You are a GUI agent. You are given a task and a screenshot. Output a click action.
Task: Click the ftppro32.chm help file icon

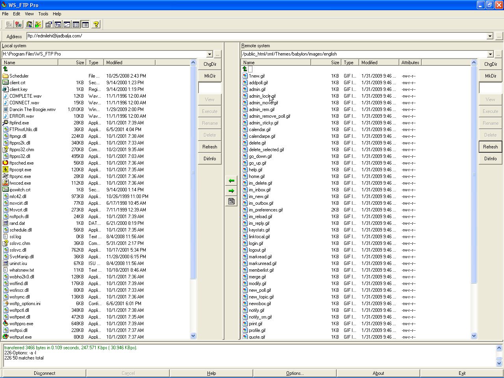(6, 149)
